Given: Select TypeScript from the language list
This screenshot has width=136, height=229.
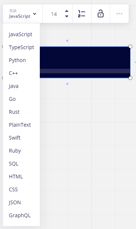Looking at the screenshot, I should coord(21,47).
